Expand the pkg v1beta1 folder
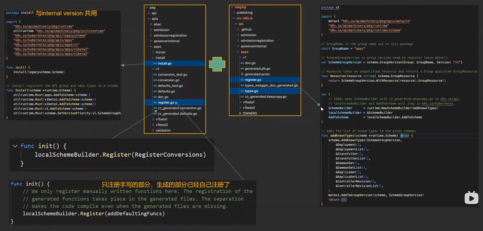Image resolution: width=483 pixels, height=231 pixels. click(153, 119)
